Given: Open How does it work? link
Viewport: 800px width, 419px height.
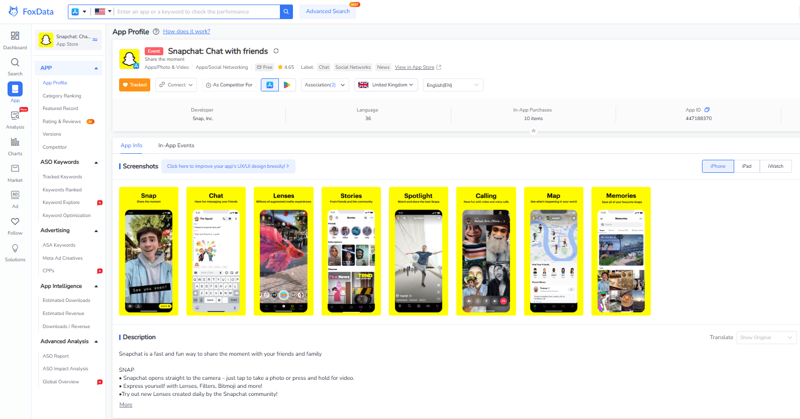Looking at the screenshot, I should coord(186,32).
